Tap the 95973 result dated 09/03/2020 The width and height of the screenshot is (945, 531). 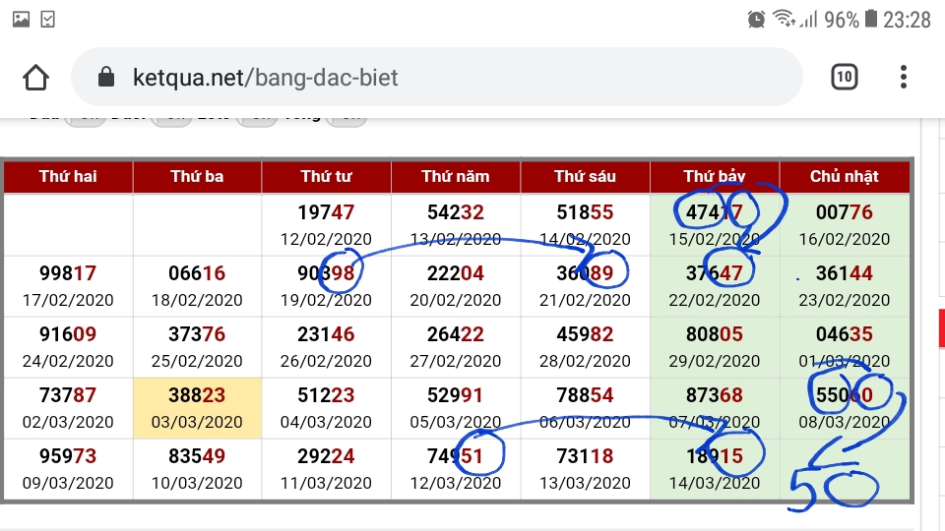(x=68, y=469)
